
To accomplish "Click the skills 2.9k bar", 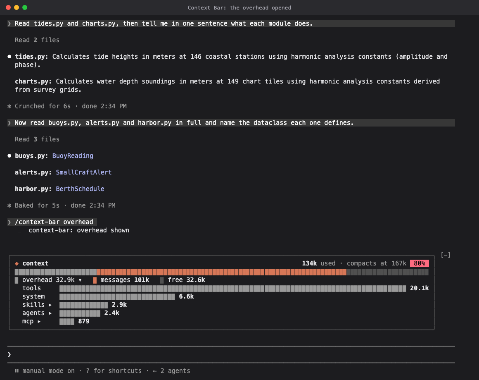I will [83, 305].
